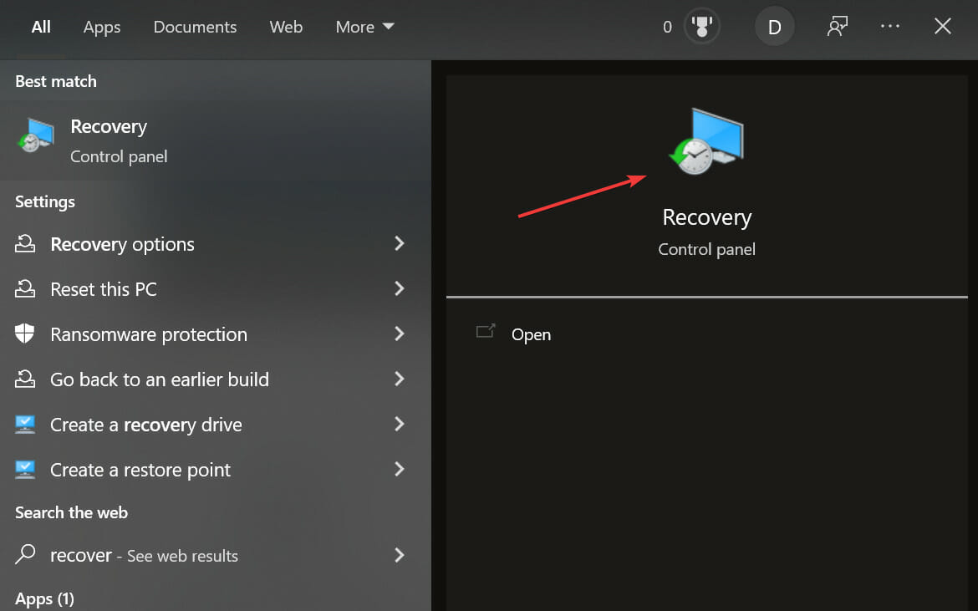The image size is (978, 611).
Task: Expand the Go back to earlier build chevron
Action: [400, 379]
